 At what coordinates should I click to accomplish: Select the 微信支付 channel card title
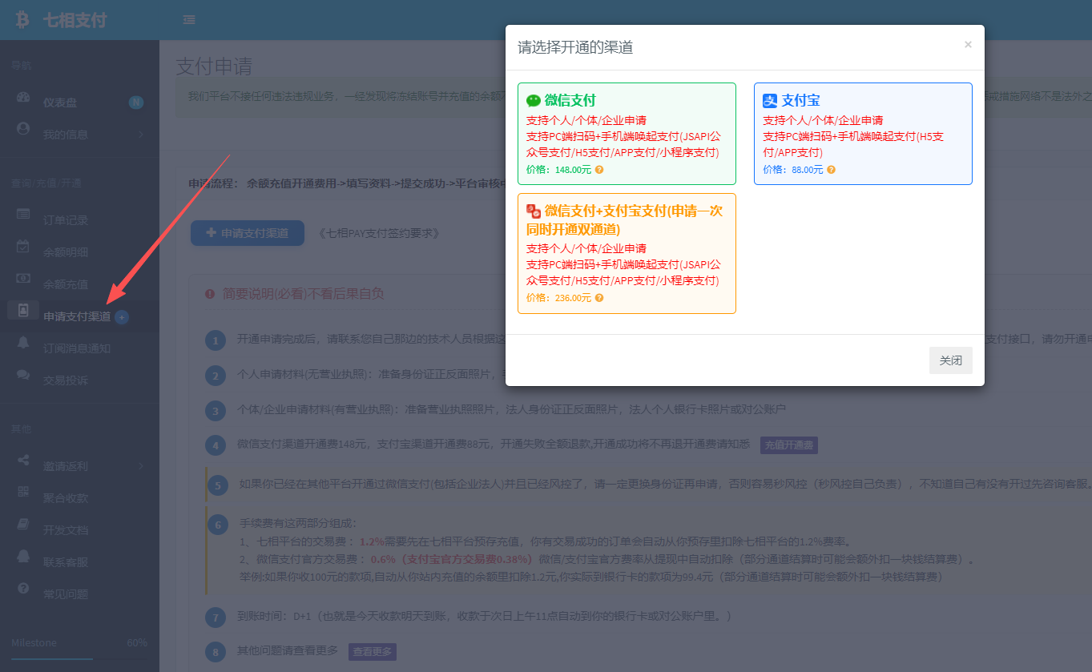click(570, 101)
